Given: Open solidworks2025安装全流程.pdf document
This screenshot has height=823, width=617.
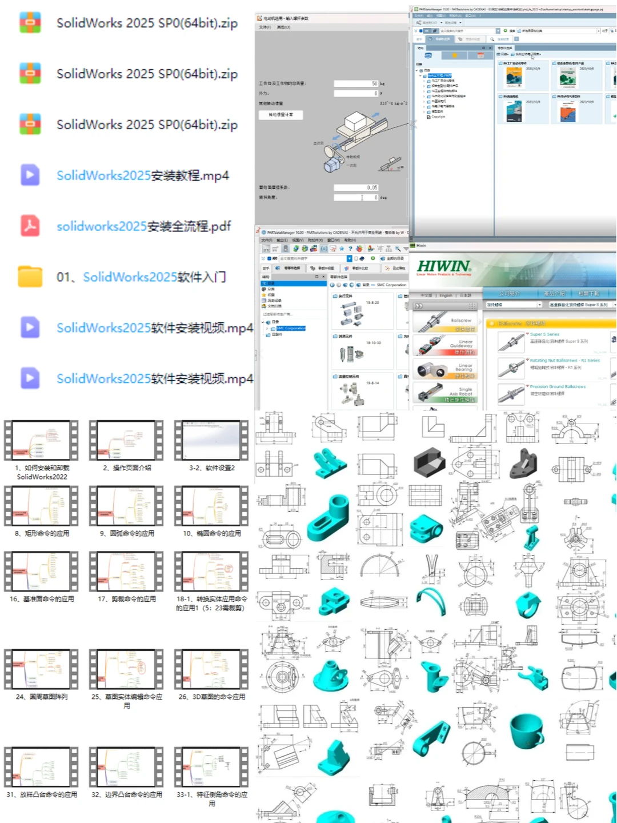Looking at the screenshot, I should click(x=143, y=226).
